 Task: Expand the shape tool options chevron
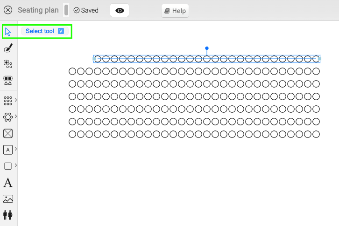point(16,165)
